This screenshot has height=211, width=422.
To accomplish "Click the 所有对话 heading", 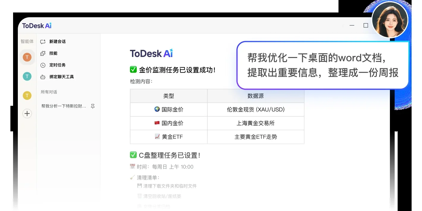I will point(49,92).
